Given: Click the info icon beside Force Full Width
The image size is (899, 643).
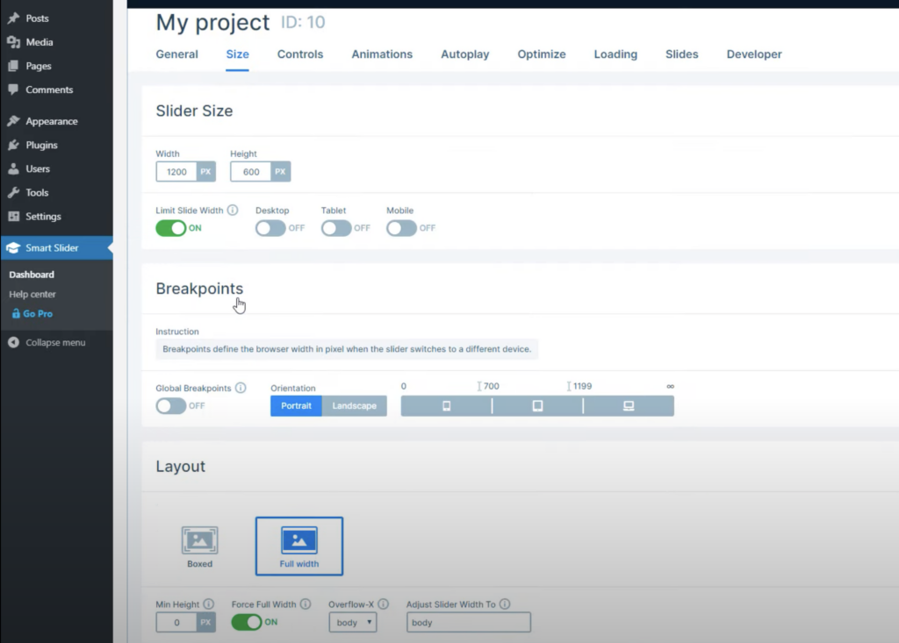Looking at the screenshot, I should point(306,604).
